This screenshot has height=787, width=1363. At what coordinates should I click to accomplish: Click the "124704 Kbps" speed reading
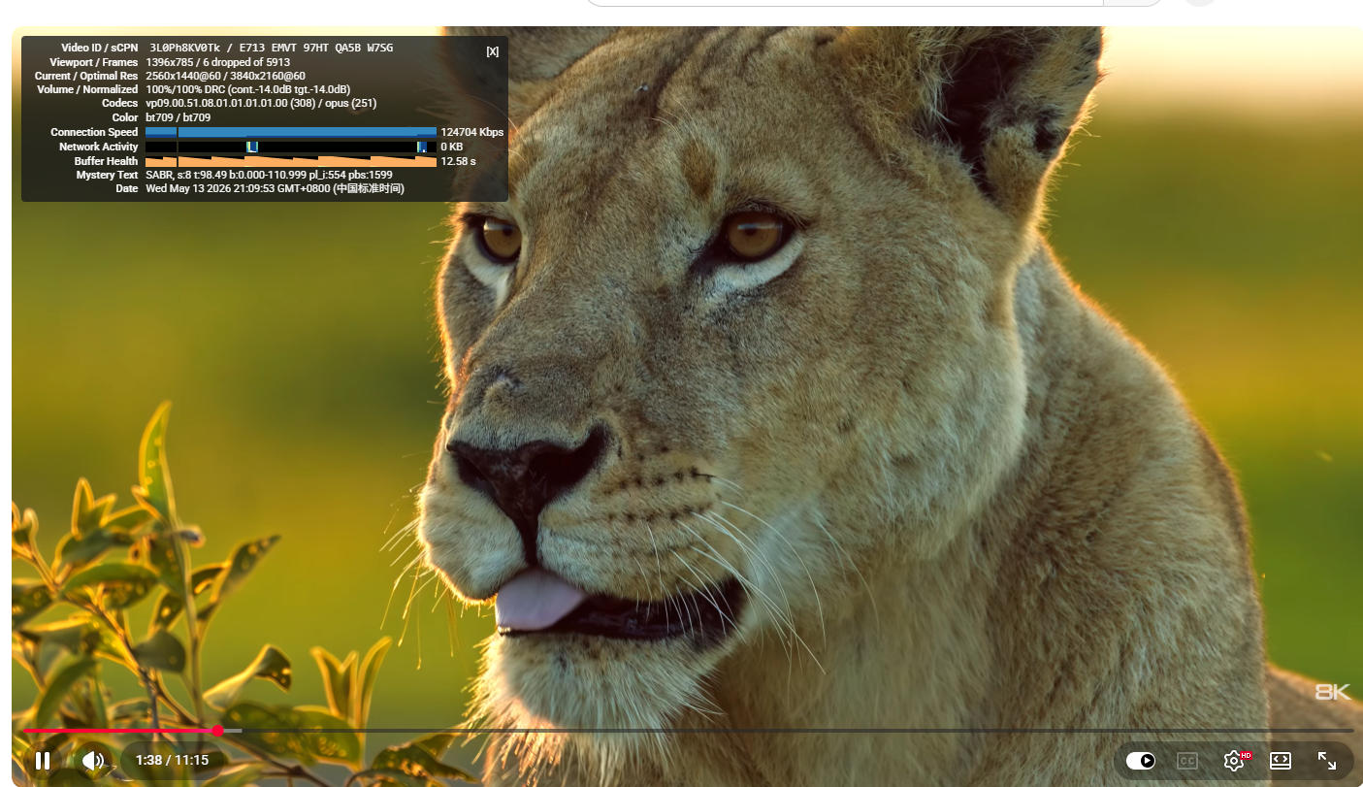point(472,132)
